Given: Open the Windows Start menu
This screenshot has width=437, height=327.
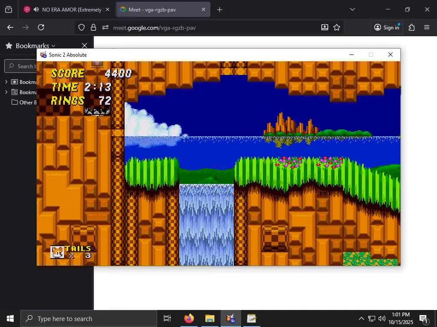Looking at the screenshot, I should pyautogui.click(x=10, y=318).
